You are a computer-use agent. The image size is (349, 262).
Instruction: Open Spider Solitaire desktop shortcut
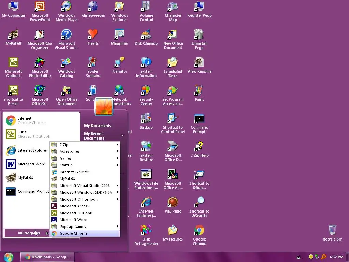93,67
